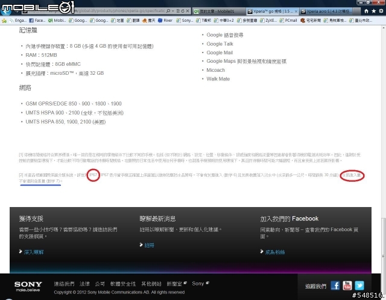Open the Face.. Facebook bookmark

[x=37, y=21]
